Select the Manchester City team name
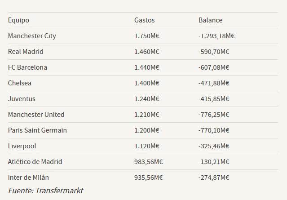This screenshot has height=200, width=287. tap(32, 36)
